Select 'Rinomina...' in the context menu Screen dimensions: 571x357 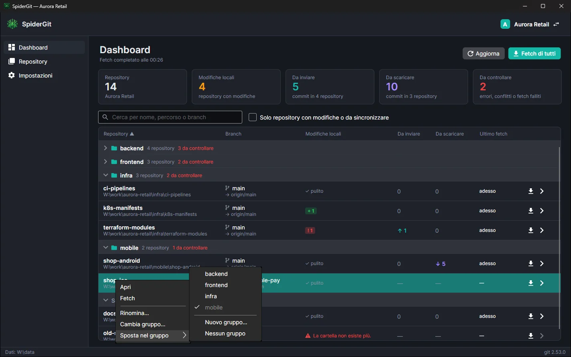pyautogui.click(x=153, y=313)
